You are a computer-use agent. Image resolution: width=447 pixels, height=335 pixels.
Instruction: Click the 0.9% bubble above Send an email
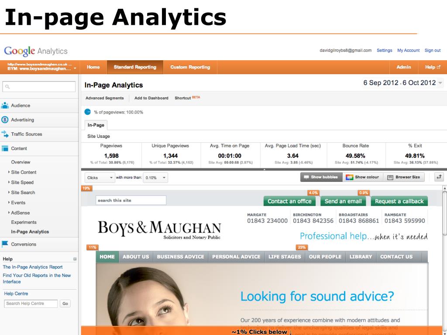(364, 193)
